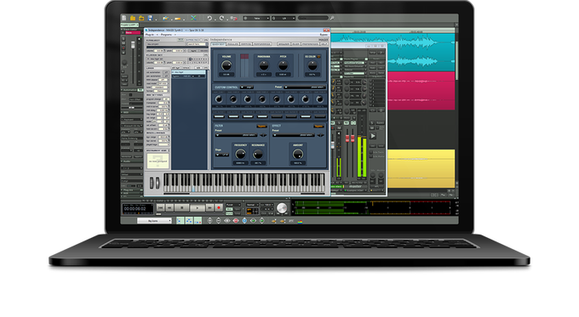The height and width of the screenshot is (317, 579).
Task: Open the Program menu in Independence window
Action: tap(166, 35)
